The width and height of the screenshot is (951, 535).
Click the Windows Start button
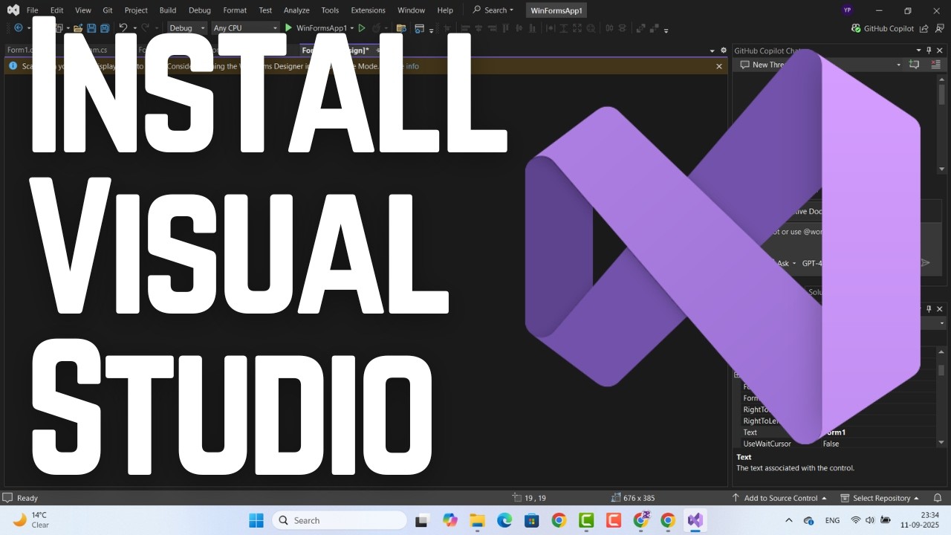[256, 520]
